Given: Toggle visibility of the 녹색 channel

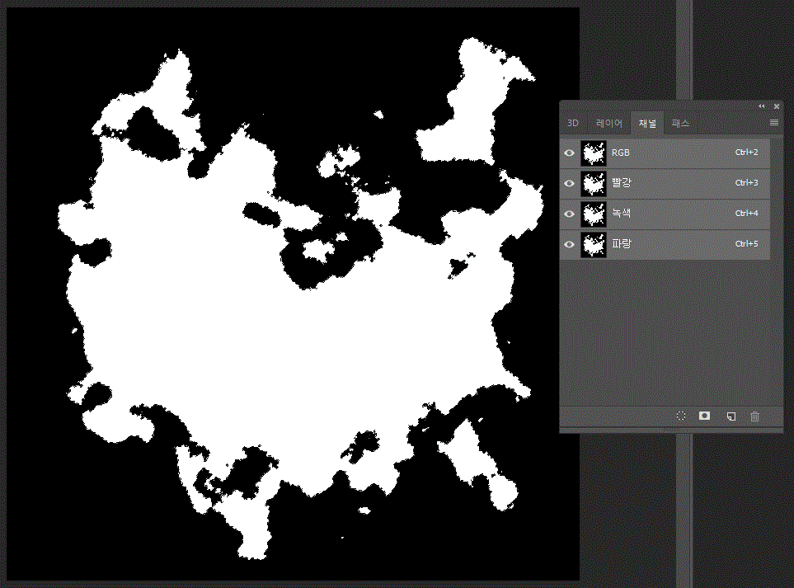Looking at the screenshot, I should (x=569, y=214).
